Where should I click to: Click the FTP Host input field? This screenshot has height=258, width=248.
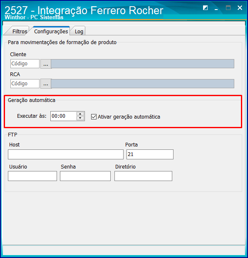66,154
